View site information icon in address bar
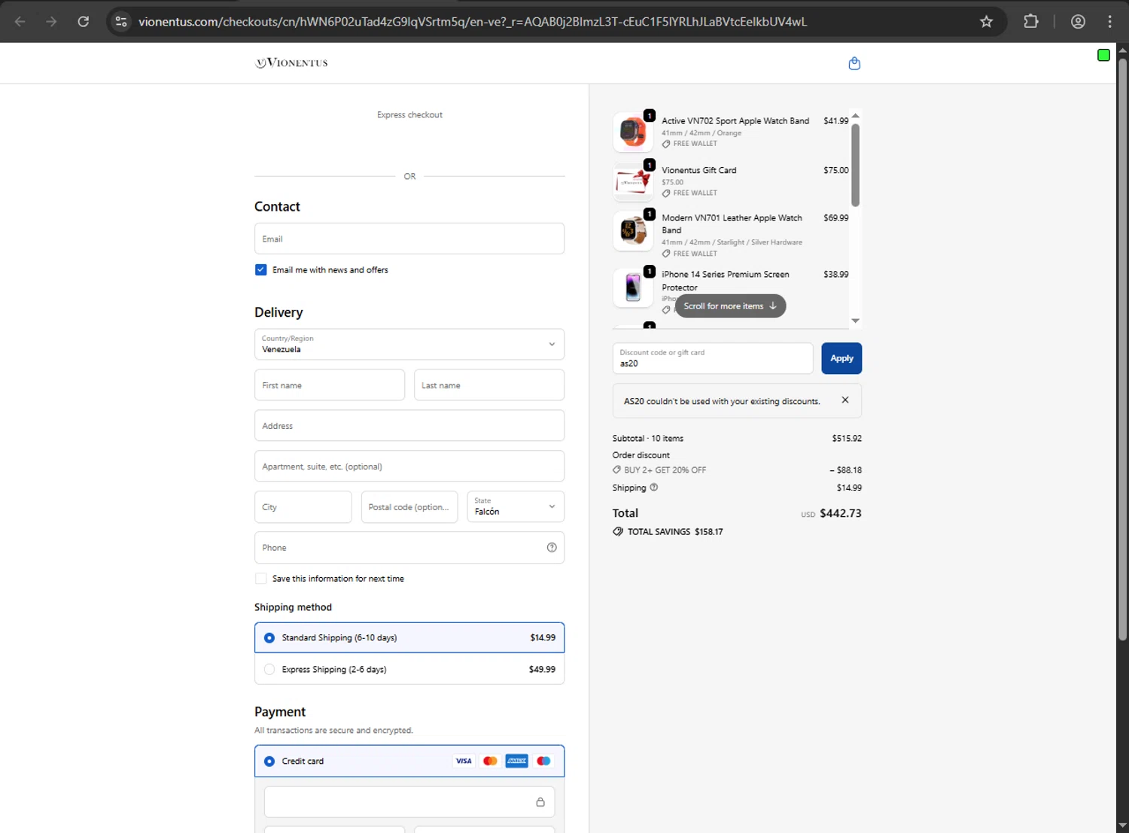 (x=121, y=22)
